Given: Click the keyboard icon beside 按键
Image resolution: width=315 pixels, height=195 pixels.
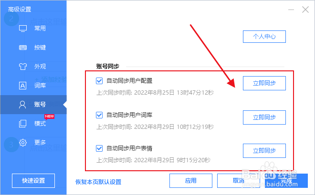Looking at the screenshot, I should tap(23, 48).
